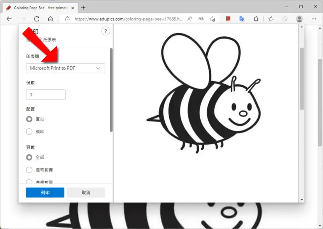323x229 pixels.
Task: Click the Read Aloud icon
Action: pyautogui.click(x=190, y=19)
